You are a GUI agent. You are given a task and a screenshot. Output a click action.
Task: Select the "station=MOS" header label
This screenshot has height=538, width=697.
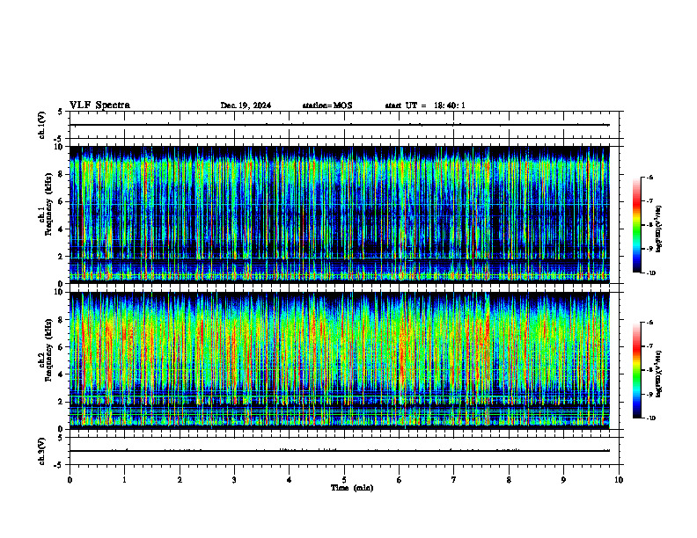[327, 105]
